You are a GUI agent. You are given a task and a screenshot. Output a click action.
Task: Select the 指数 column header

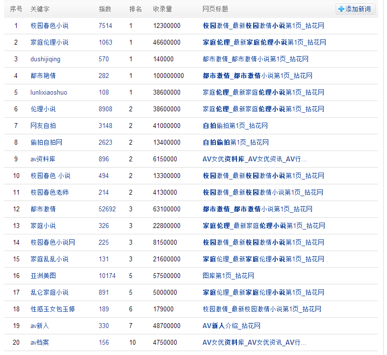[x=105, y=9]
